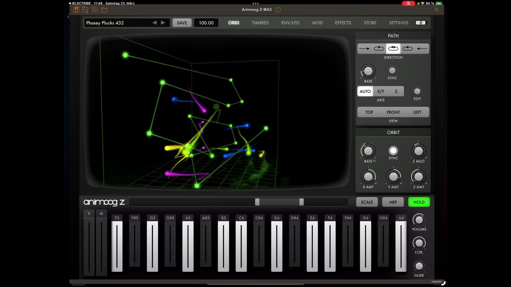
Task: Save the preset with SAVE button
Action: [182, 23]
